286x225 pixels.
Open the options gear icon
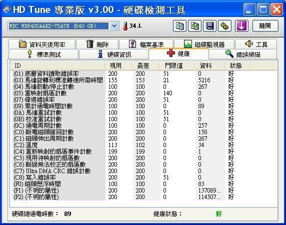(224, 26)
